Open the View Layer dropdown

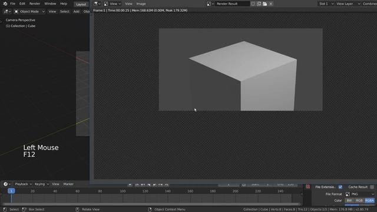pyautogui.click(x=348, y=4)
